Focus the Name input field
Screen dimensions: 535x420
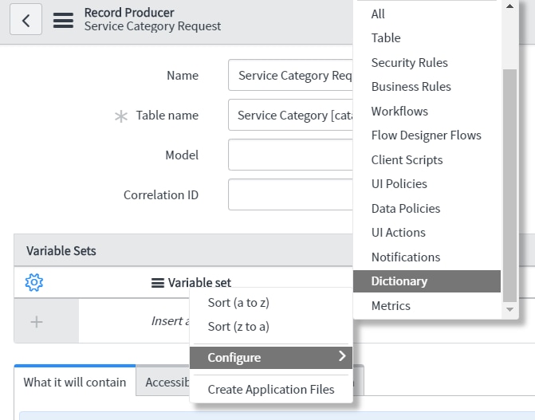click(x=290, y=75)
